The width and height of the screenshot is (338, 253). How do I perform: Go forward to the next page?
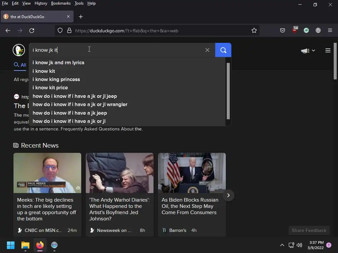click(20, 31)
